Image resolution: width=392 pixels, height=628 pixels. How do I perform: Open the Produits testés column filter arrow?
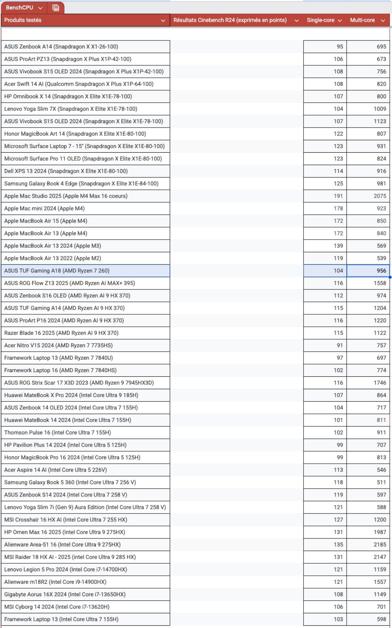point(163,20)
